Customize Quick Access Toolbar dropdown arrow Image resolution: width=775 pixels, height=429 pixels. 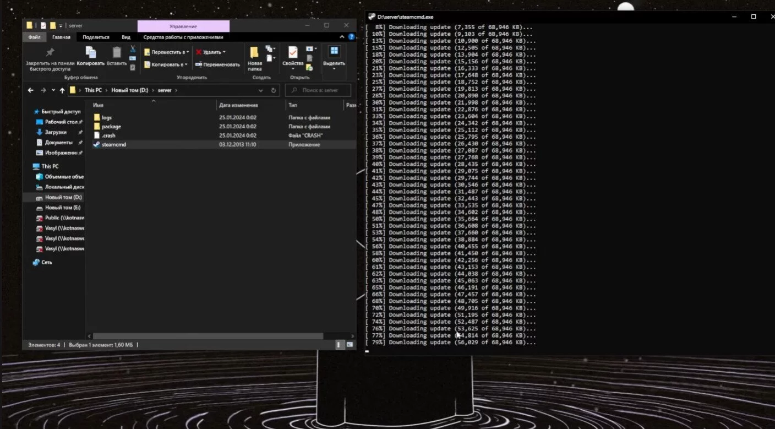(61, 25)
